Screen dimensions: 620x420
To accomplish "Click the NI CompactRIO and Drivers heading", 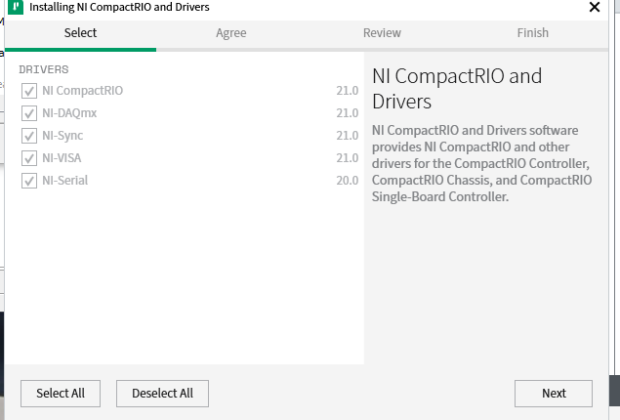I will (457, 89).
